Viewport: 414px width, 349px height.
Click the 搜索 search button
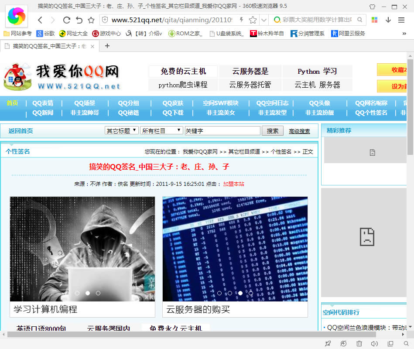click(272, 130)
